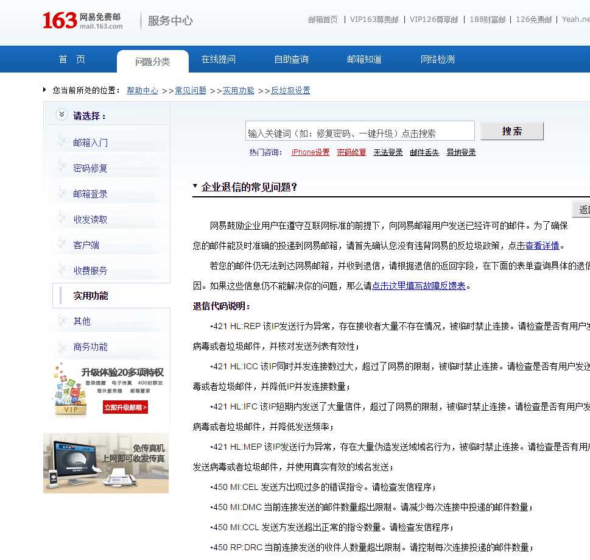The height and width of the screenshot is (560, 590).
Task: Click the 服务中心 header title
Action: tap(170, 21)
